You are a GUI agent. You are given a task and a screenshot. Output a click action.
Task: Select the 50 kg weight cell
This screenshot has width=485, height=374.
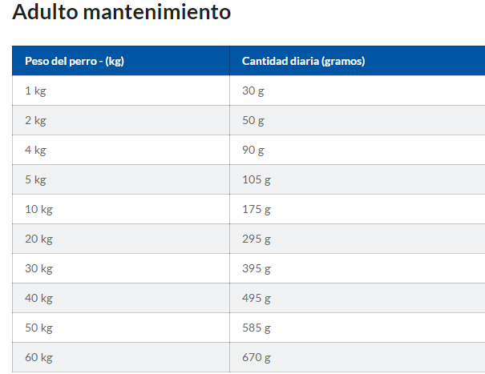(38, 328)
